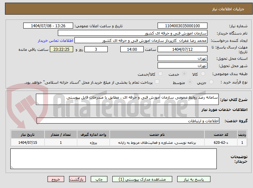Click the شماره نیاز number field
This screenshot has height=188, width=253.
(182, 26)
